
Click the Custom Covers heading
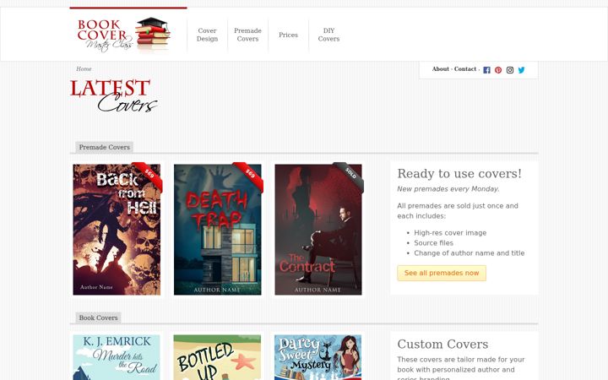pos(442,345)
